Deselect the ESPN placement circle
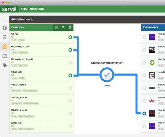The image size is (165, 137). coord(144,113)
